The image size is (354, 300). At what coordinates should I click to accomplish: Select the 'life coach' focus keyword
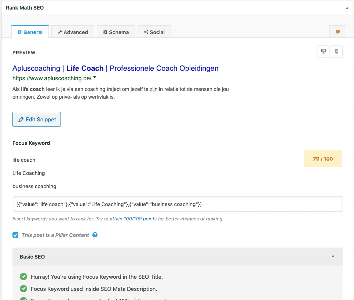pos(24,160)
